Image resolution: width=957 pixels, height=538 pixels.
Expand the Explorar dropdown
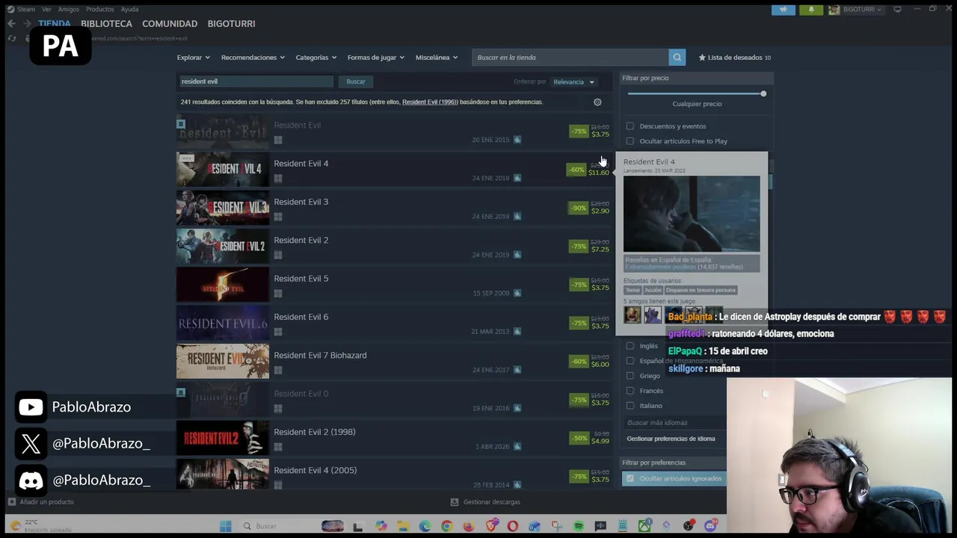tap(193, 58)
